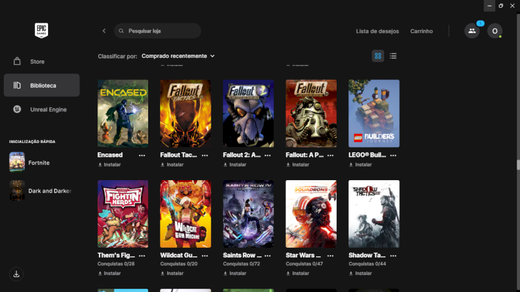Click 'Conquistas 0/72' under Saints Row
Image resolution: width=520 pixels, height=292 pixels.
point(241,264)
